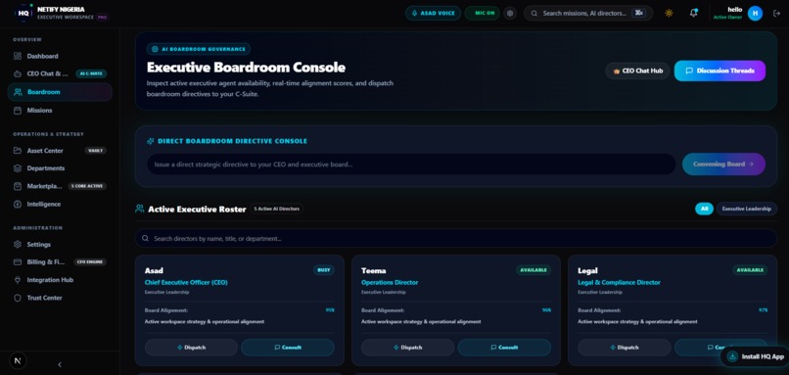The height and width of the screenshot is (375, 789).
Task: Open the Integration Hub sidebar link
Action: (x=60, y=280)
